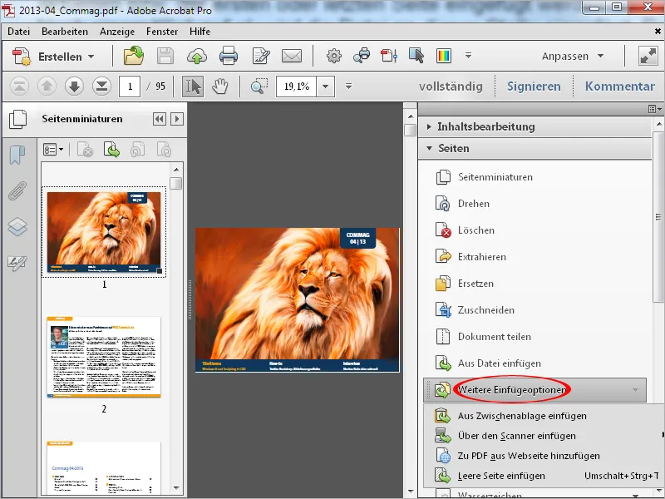665x499 pixels.
Task: Open the Anpassen dropdown arrow
Action: (x=600, y=56)
